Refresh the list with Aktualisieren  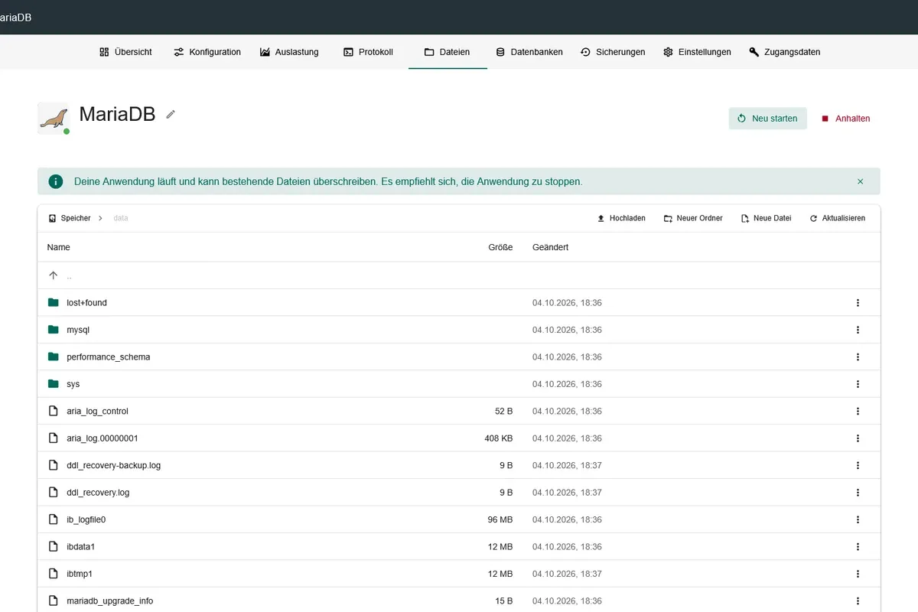click(837, 218)
